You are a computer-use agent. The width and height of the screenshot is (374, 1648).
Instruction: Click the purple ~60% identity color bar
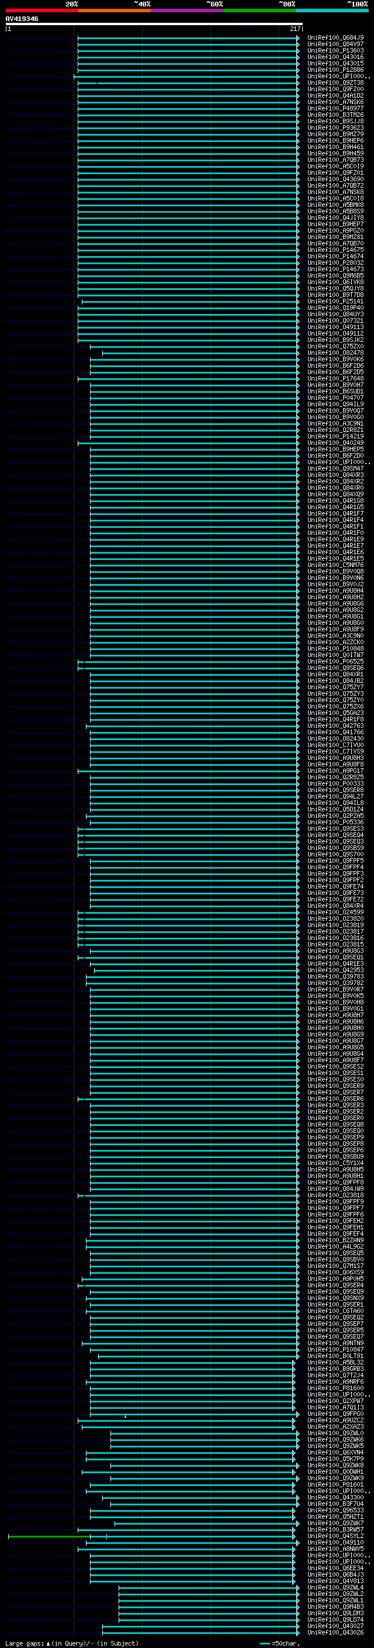(186, 11)
